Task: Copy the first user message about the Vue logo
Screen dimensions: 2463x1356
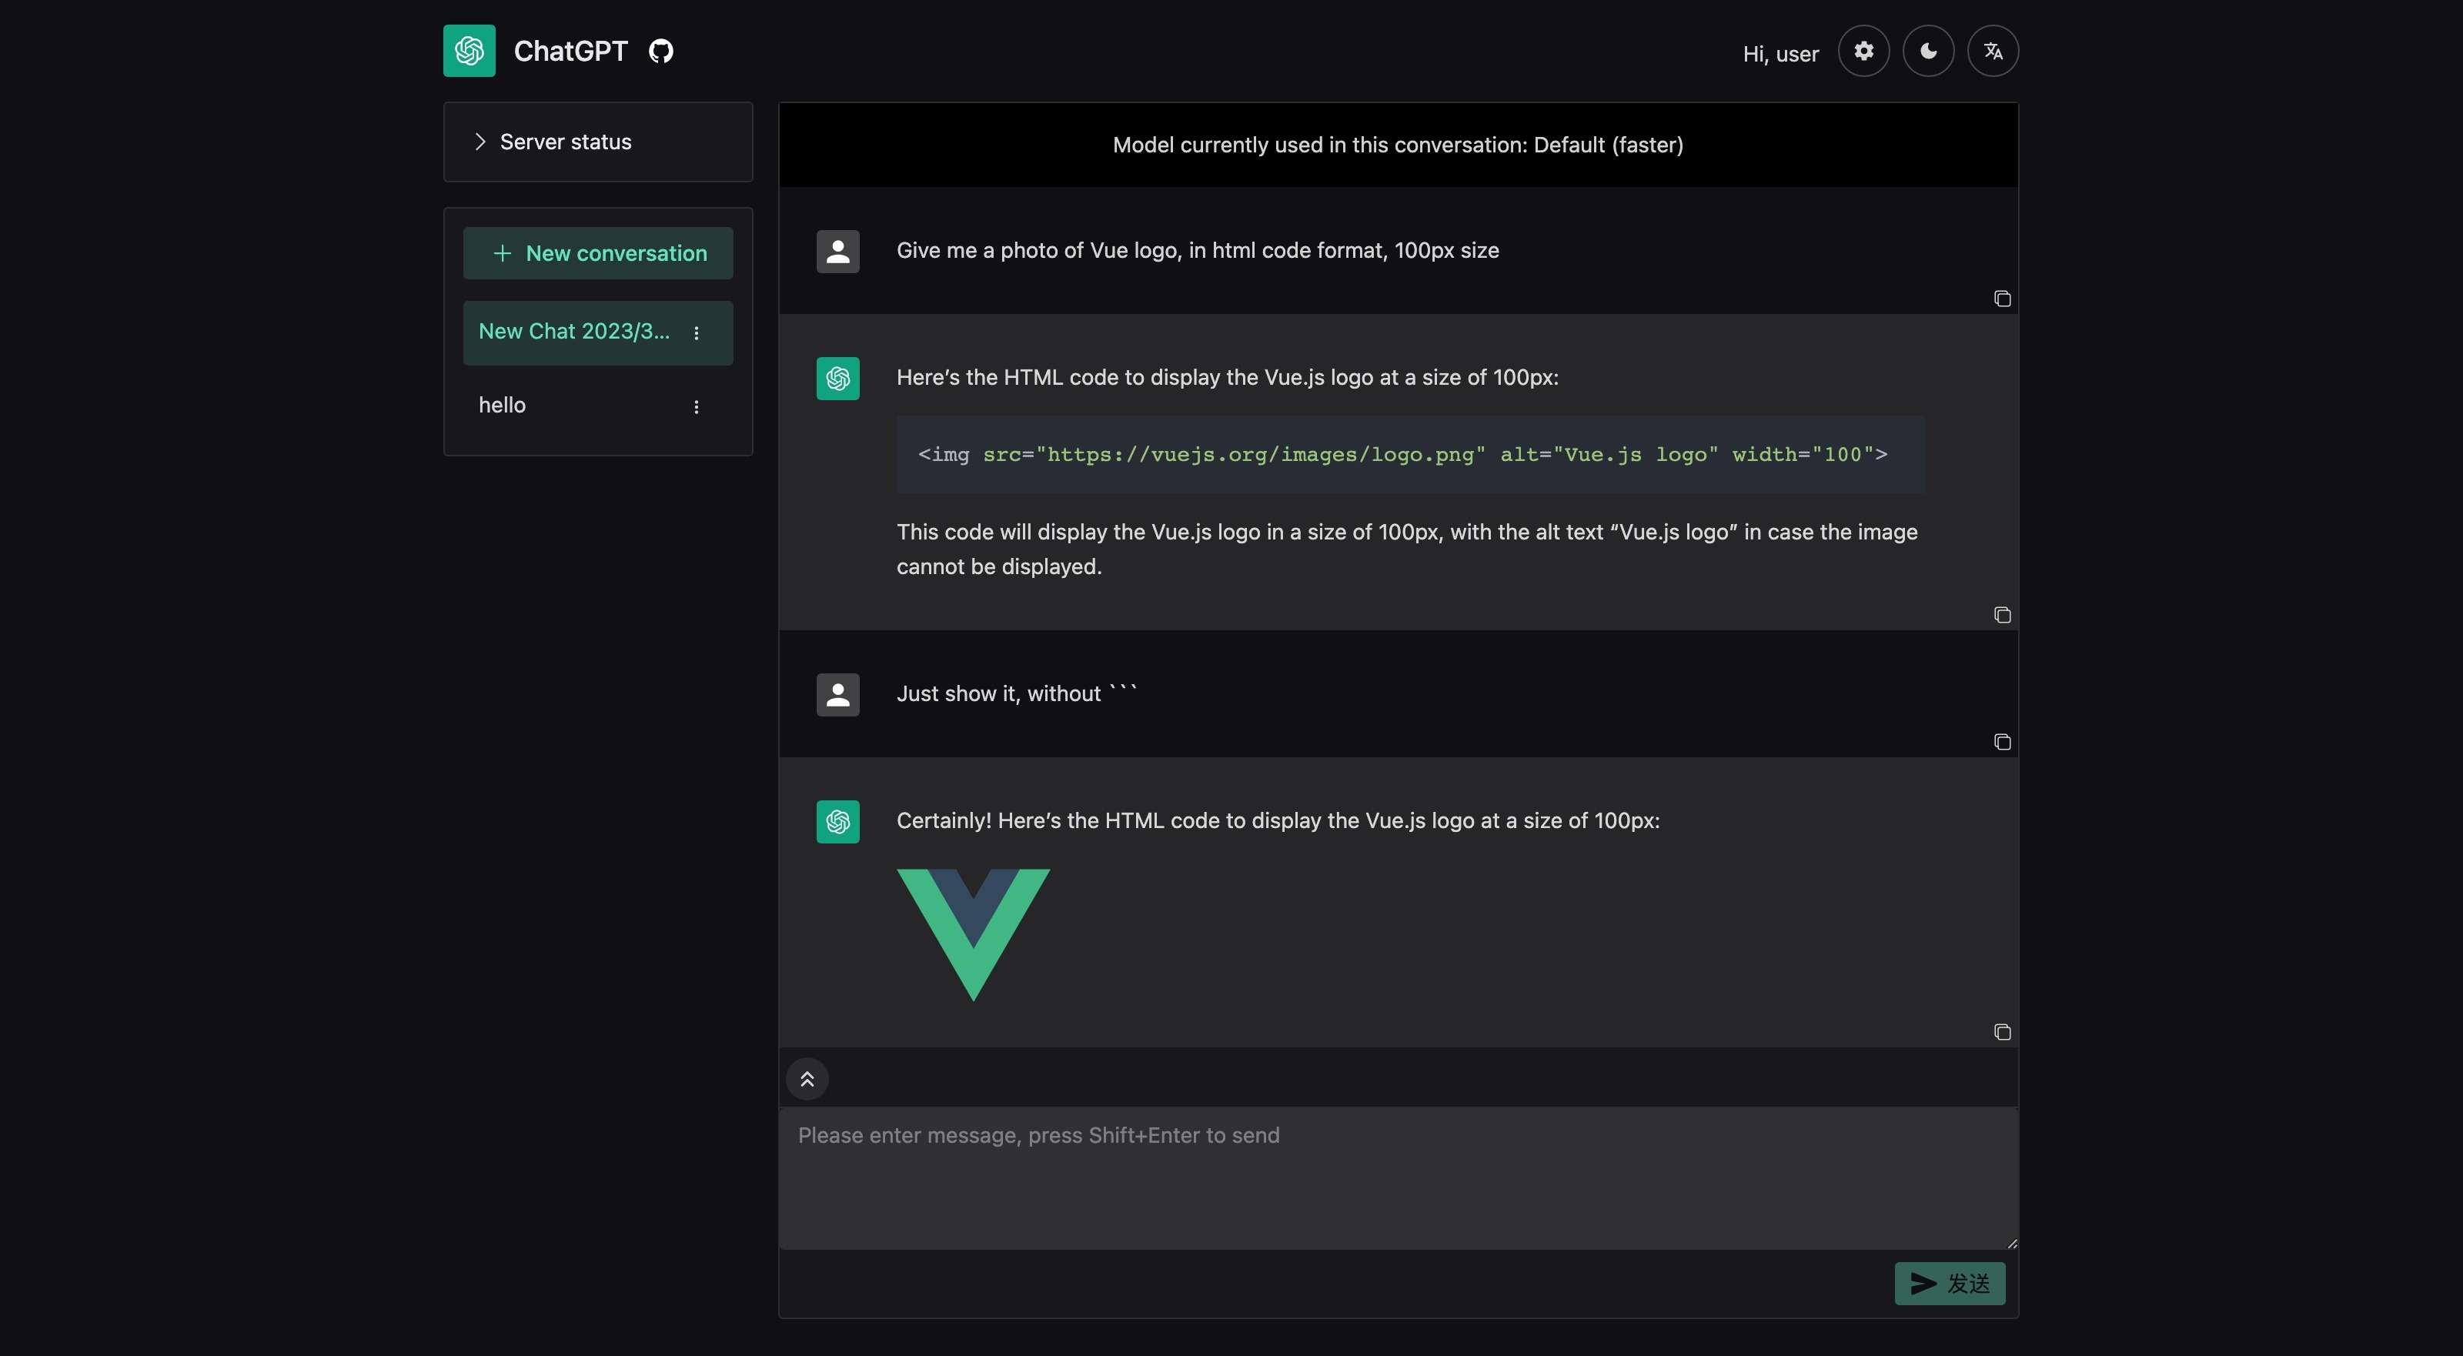Action: pos(2002,299)
